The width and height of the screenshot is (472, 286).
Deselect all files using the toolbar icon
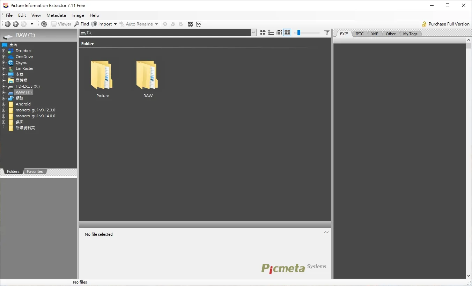(199, 24)
